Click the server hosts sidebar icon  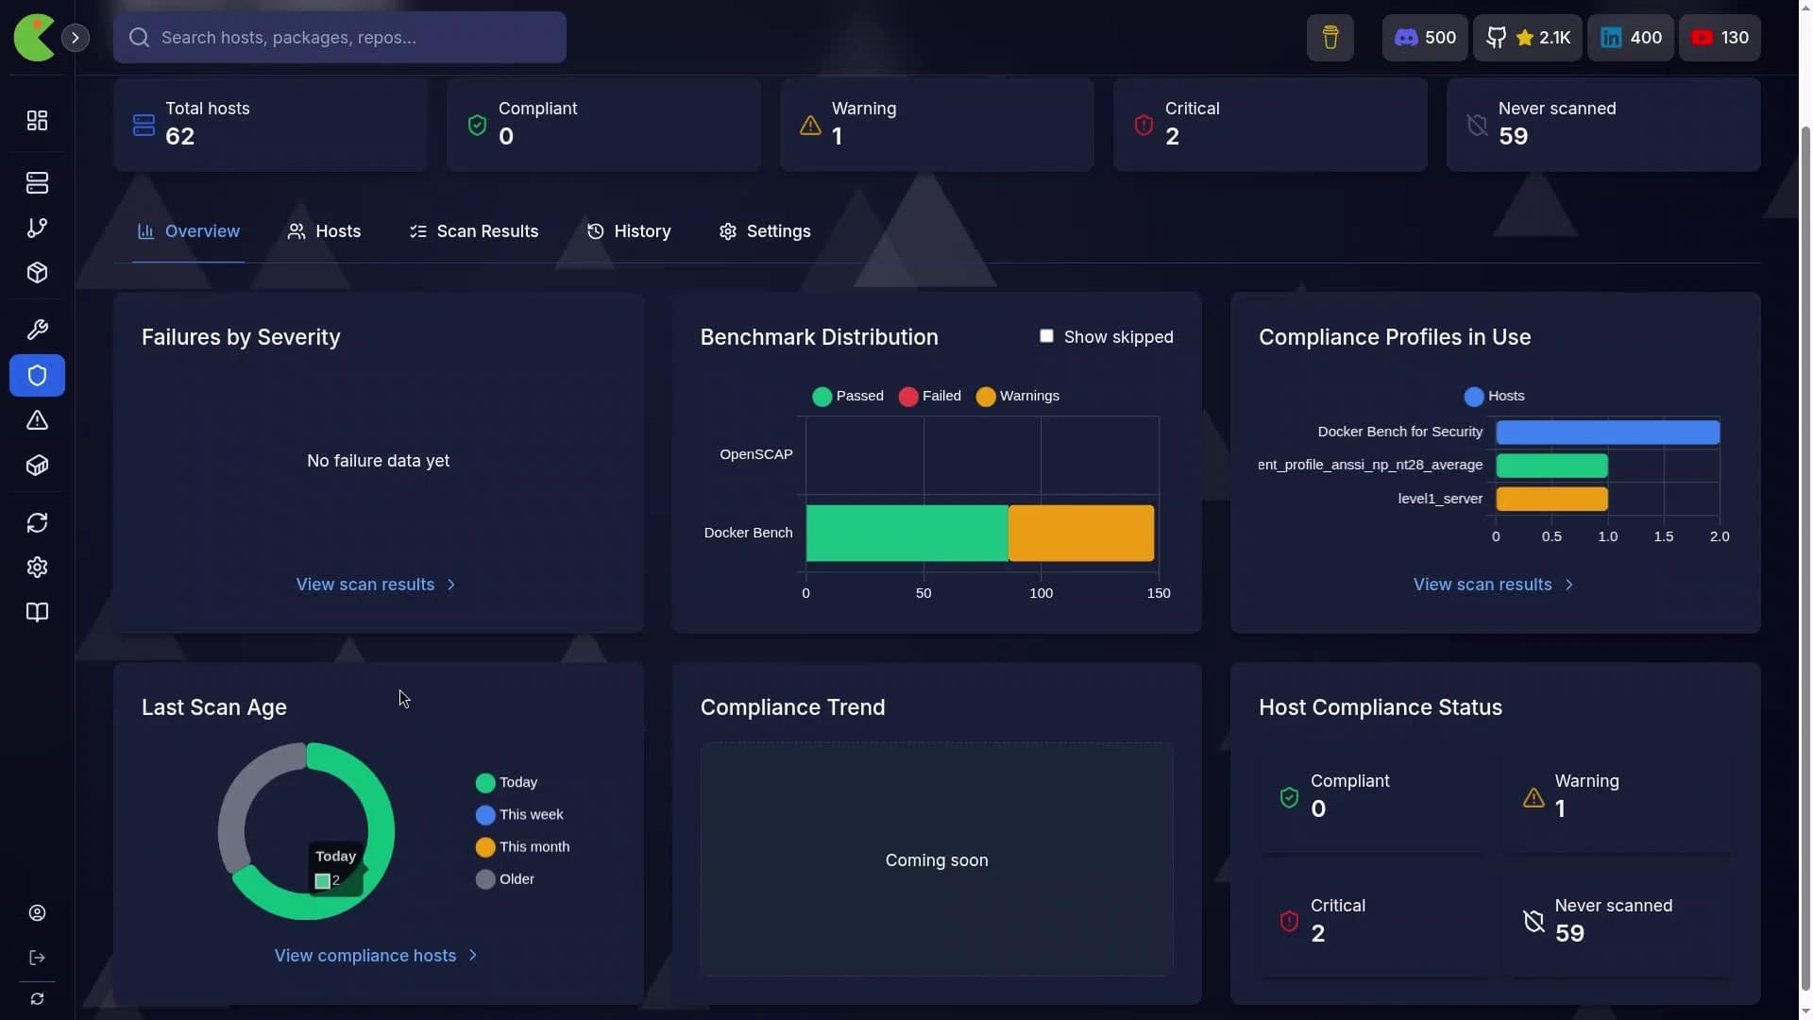pyautogui.click(x=37, y=183)
